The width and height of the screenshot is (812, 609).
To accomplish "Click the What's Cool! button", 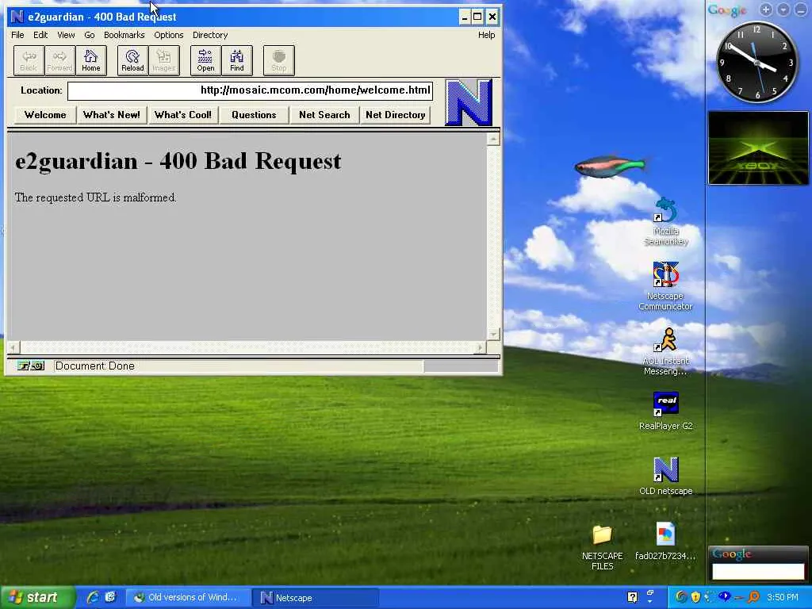I will (x=183, y=115).
